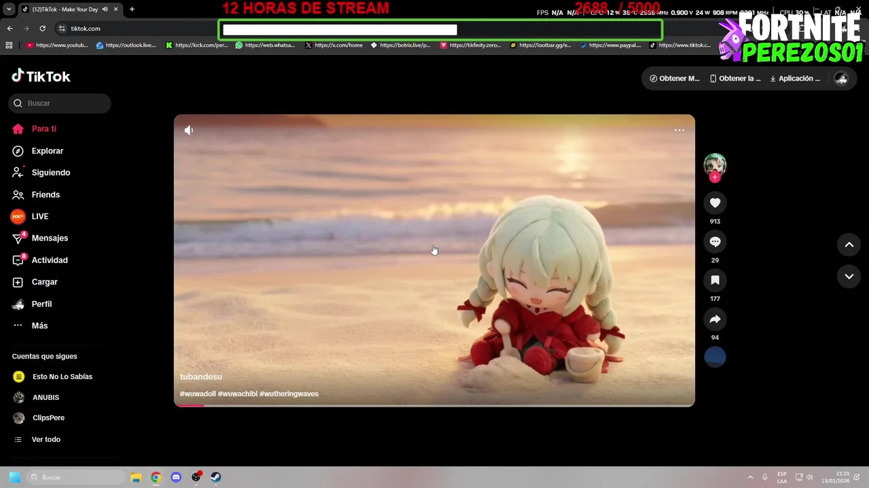Screen dimensions: 869x488
Task: Open the site info icon in address bar
Action: coord(62,28)
